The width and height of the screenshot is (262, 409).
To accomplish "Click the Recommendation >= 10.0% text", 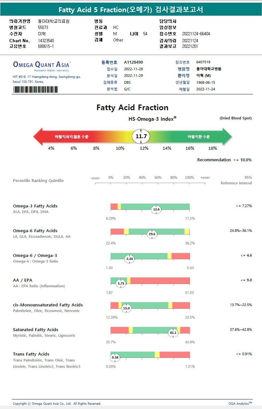I will [224, 160].
